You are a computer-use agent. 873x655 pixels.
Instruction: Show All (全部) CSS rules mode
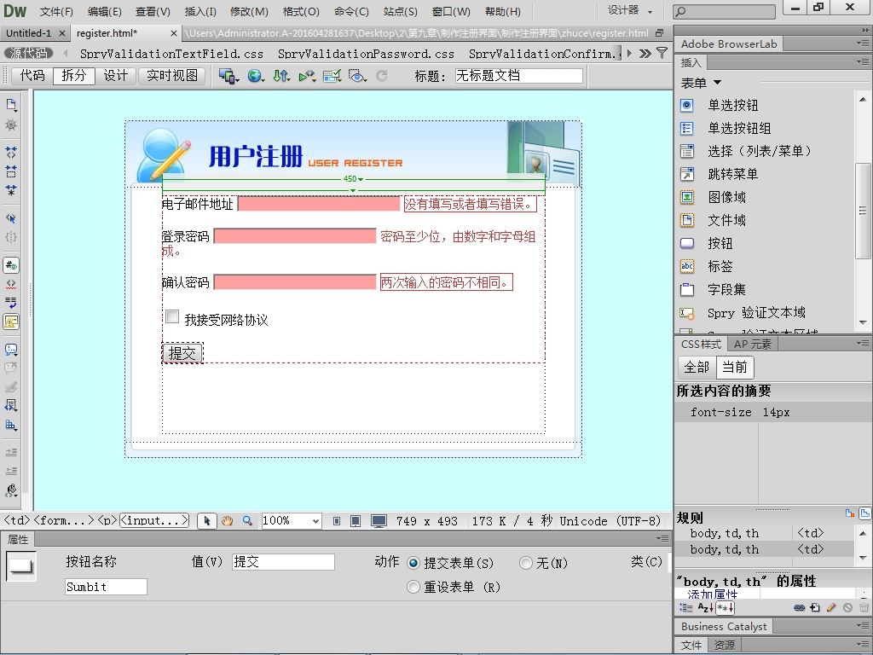coord(697,367)
